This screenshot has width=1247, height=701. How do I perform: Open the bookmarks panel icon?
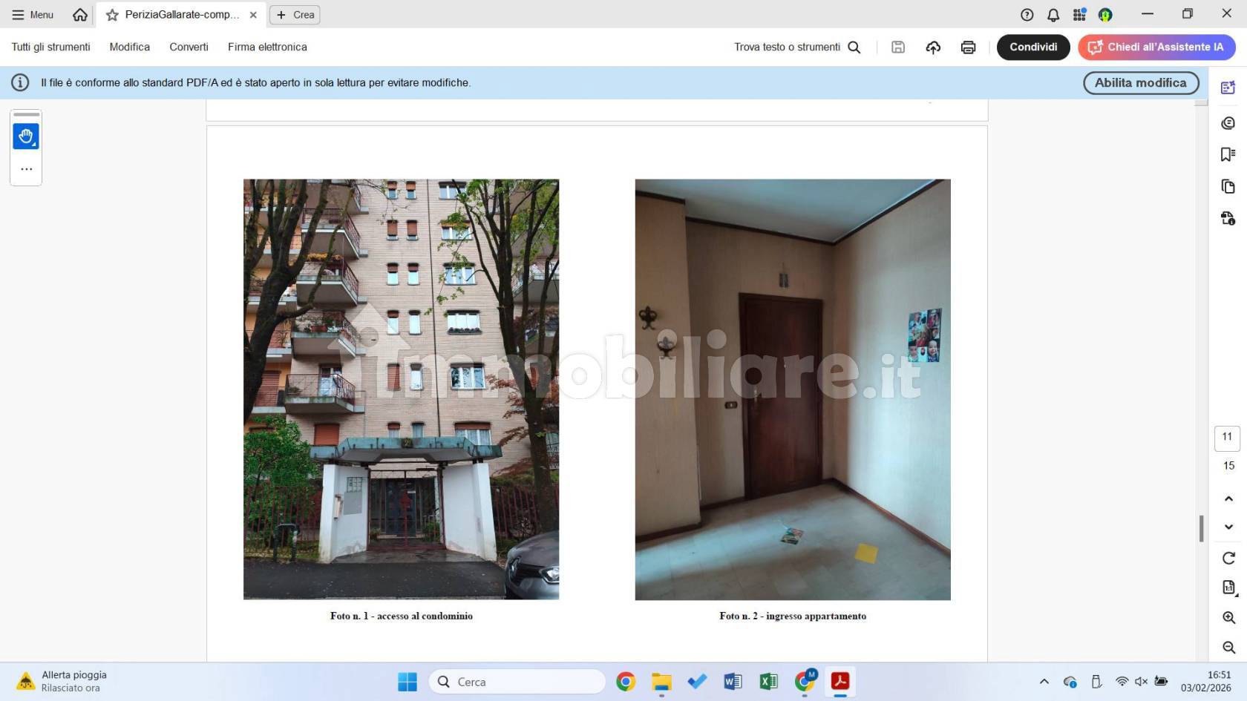[x=1228, y=154]
